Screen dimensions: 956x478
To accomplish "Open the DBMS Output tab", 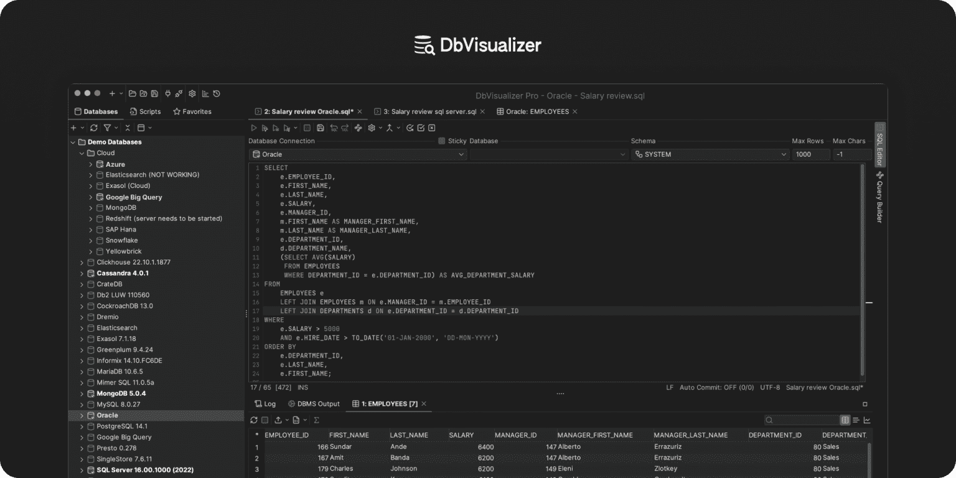I will 314,403.
